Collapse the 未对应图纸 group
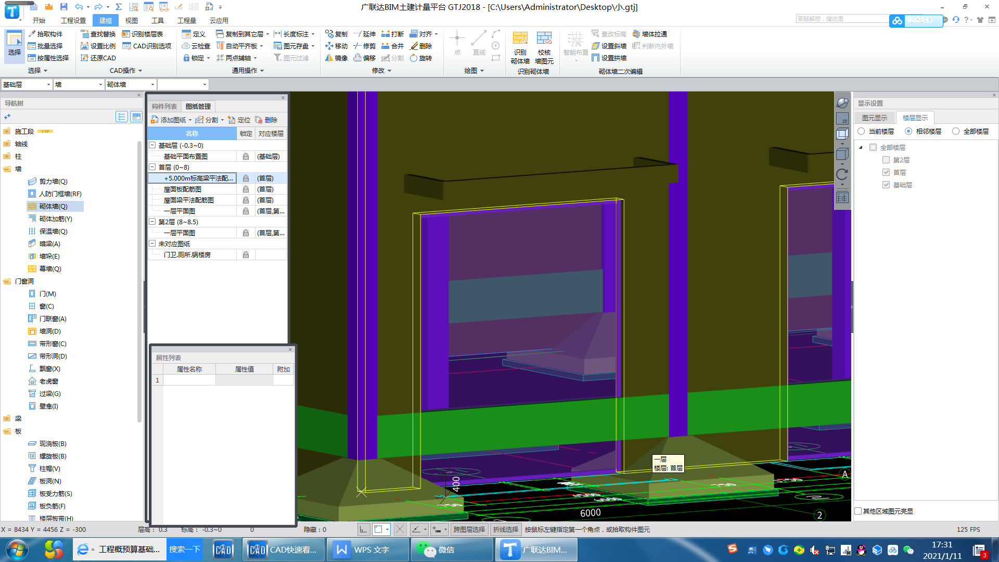 [x=152, y=244]
